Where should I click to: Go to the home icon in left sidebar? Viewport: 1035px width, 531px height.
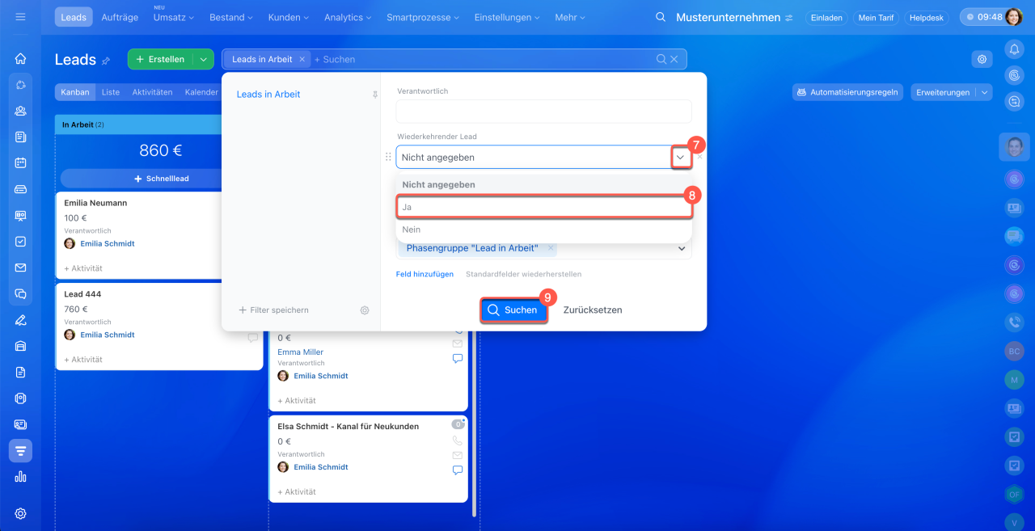click(20, 58)
